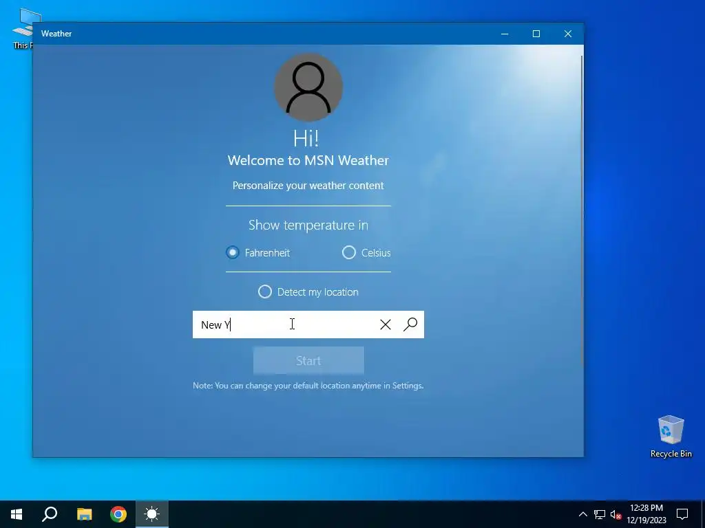This screenshot has width=705, height=528.
Task: Minimize the Weather window
Action: (505, 34)
